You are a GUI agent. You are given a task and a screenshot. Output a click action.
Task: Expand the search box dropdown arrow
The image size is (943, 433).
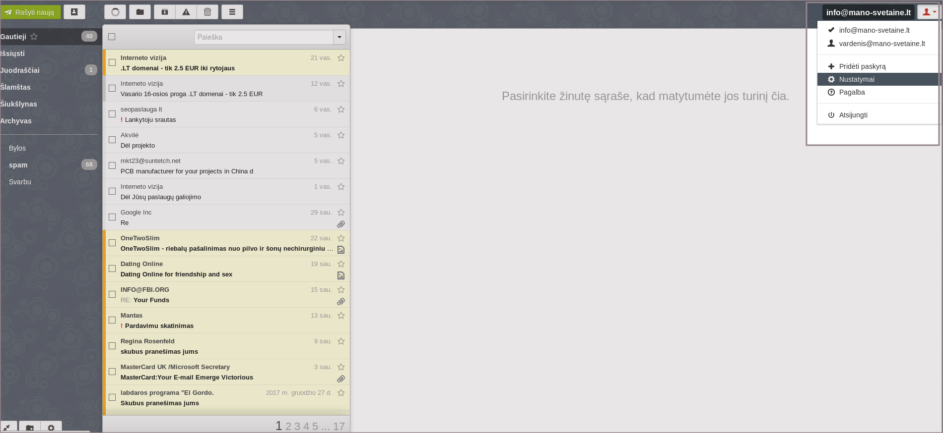coord(339,37)
